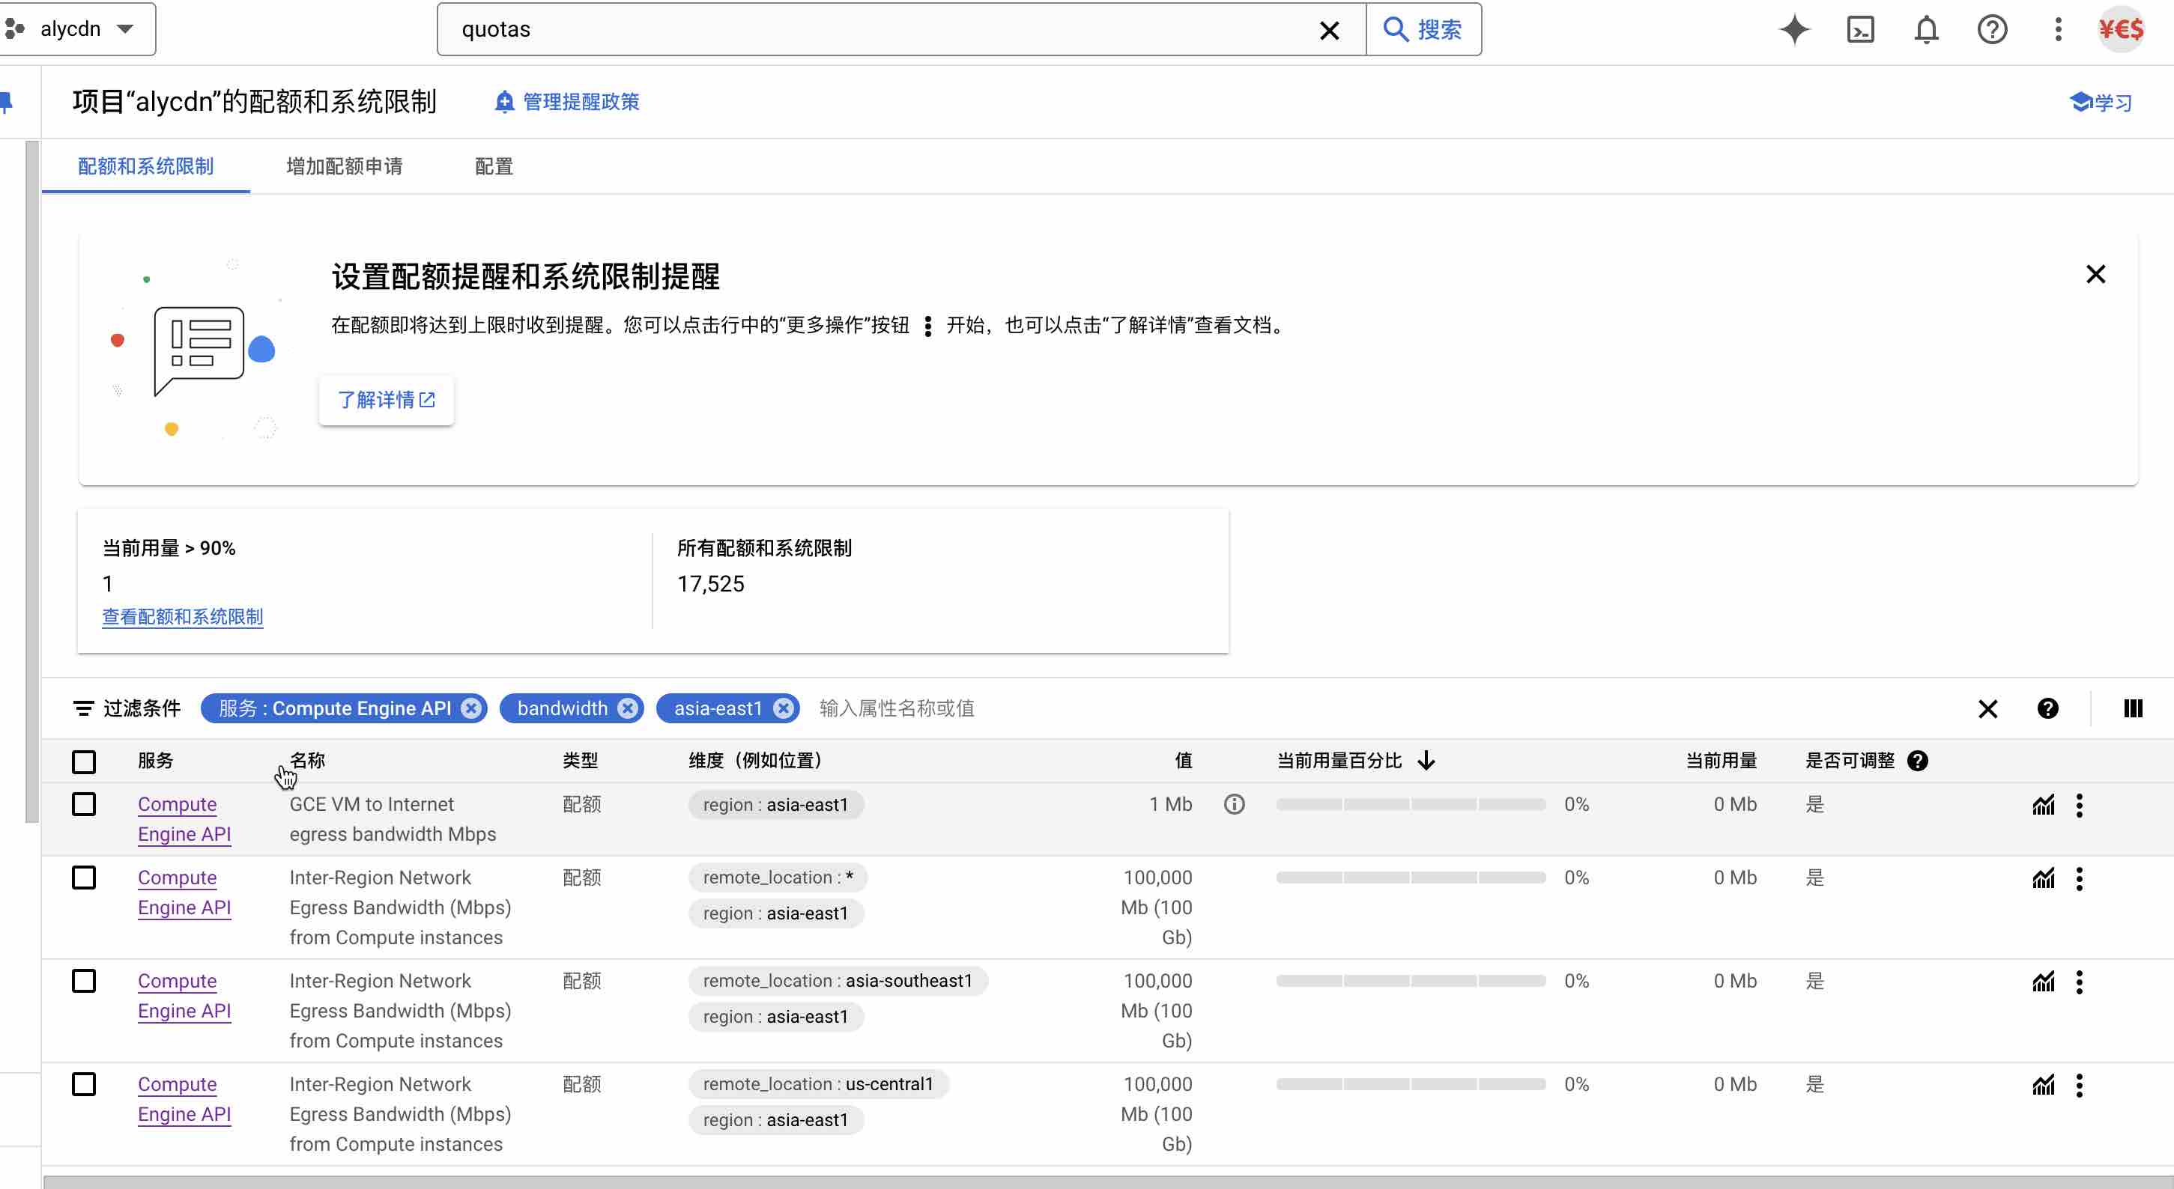Switch to 配额和系统限制 tab

145,166
